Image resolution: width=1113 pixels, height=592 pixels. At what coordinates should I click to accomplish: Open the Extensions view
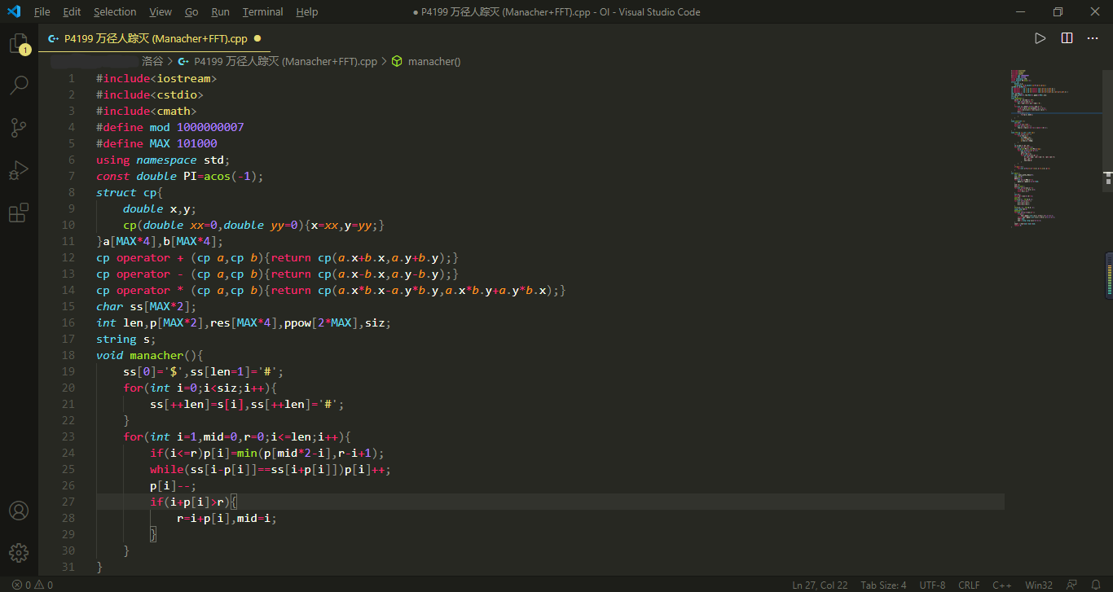[x=19, y=213]
